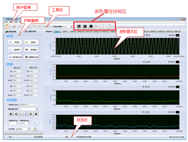Select third solid black waveform attribute icon
Viewport: 188px width, 142px height.
click(x=91, y=26)
